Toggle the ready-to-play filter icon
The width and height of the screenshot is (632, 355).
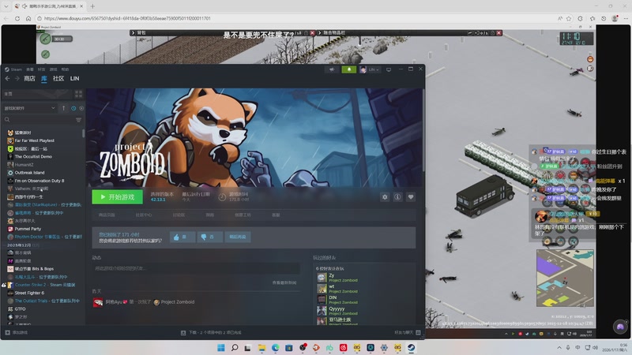tap(81, 108)
